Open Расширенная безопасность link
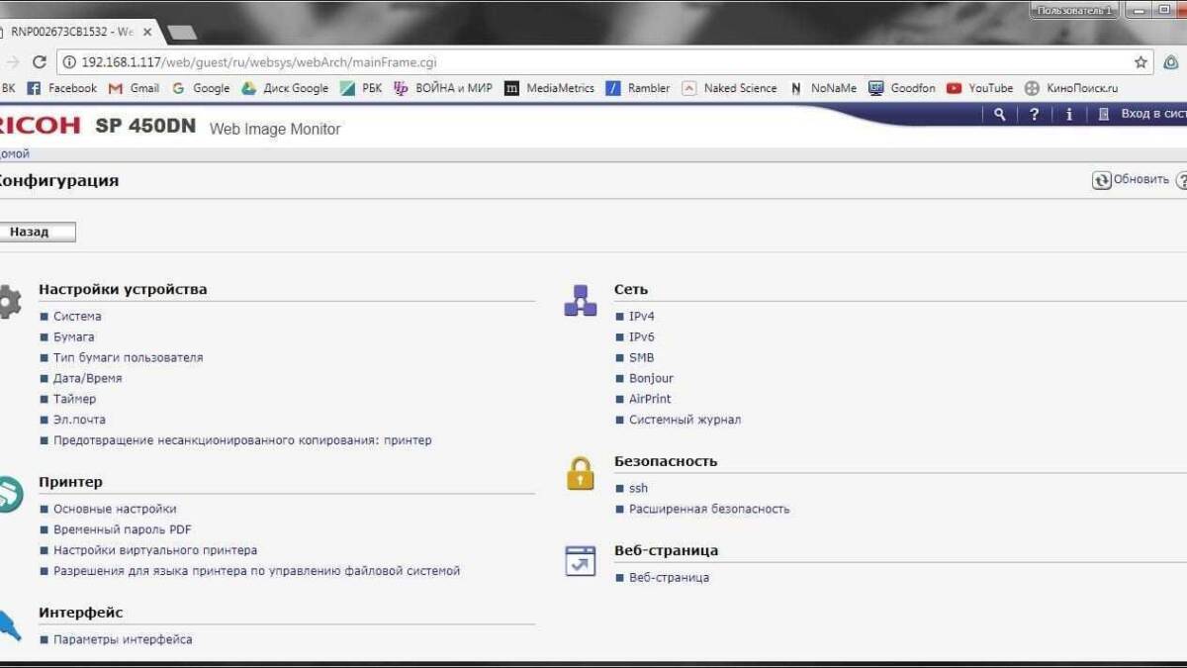 click(709, 509)
